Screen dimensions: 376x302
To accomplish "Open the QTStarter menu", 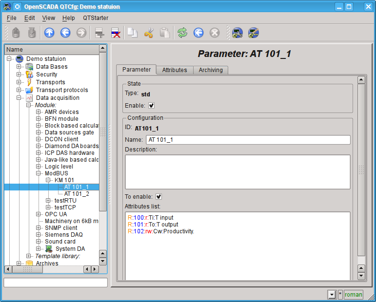I will coord(96,18).
